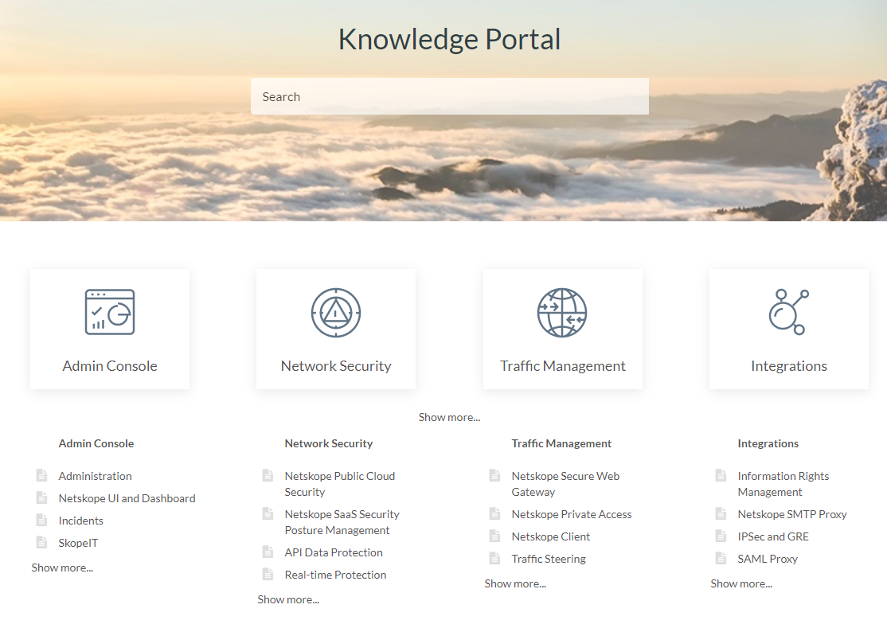The image size is (887, 628).
Task: Click the Knowledge Portal title
Action: coord(450,40)
